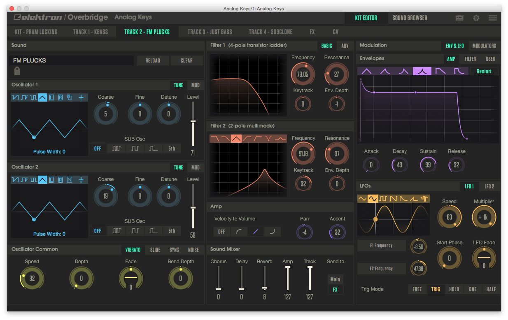
Task: Choose the single-pulse SUB Osc shape in Oscillator 2
Action: point(153,231)
